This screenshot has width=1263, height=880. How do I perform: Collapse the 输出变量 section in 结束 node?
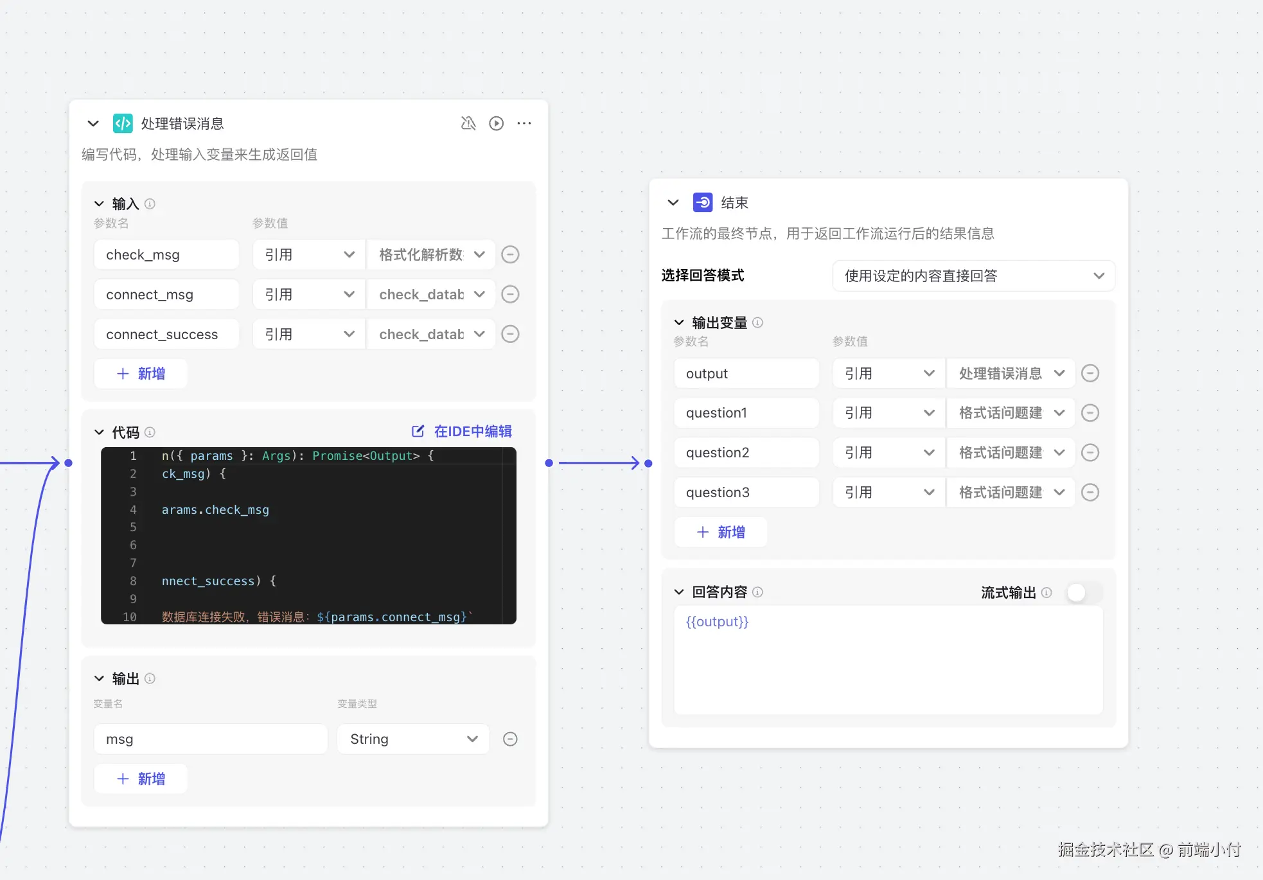[x=679, y=322]
